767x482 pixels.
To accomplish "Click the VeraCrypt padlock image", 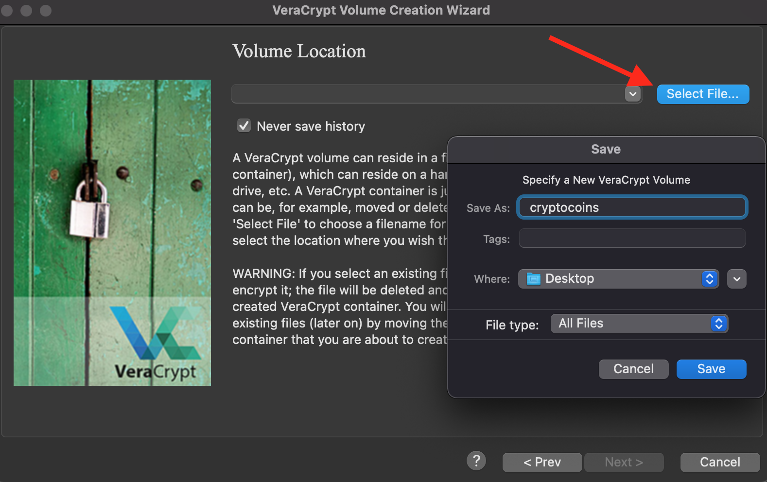I will coord(112,233).
